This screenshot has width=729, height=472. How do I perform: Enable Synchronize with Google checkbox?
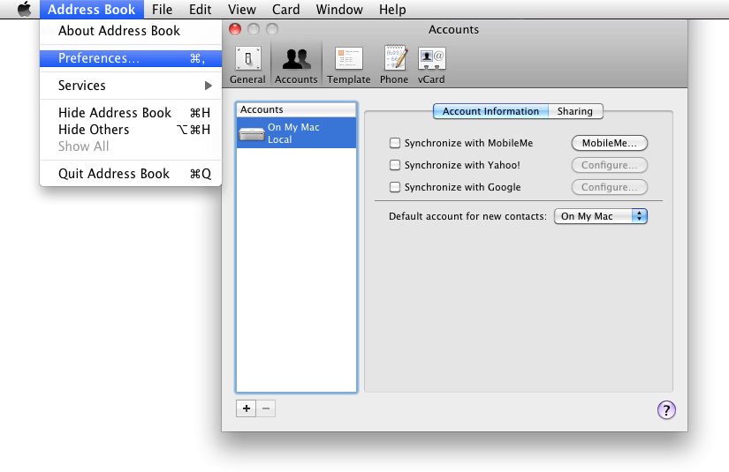tap(395, 187)
